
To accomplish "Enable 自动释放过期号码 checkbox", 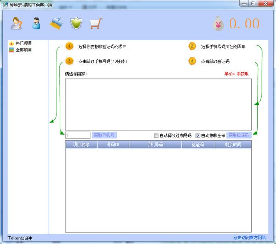I will tap(156, 136).
